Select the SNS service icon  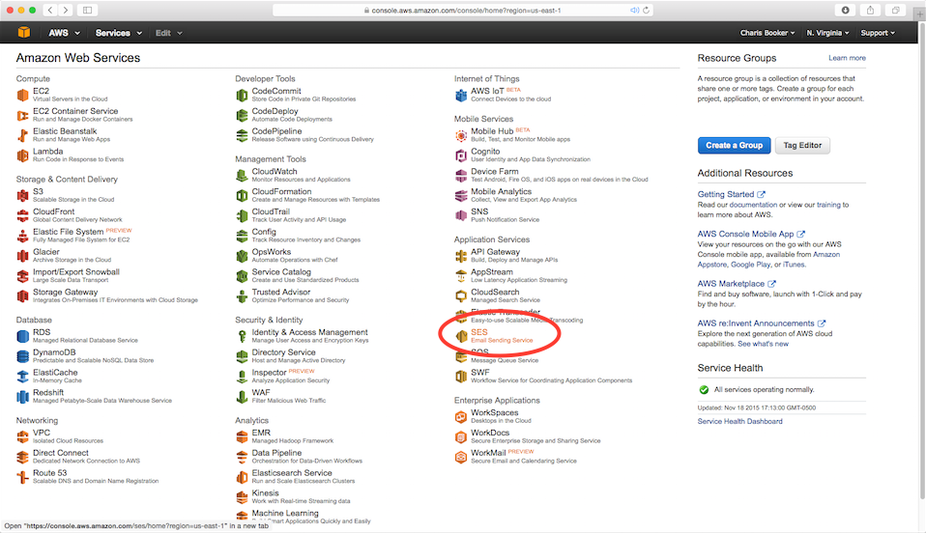click(x=461, y=215)
